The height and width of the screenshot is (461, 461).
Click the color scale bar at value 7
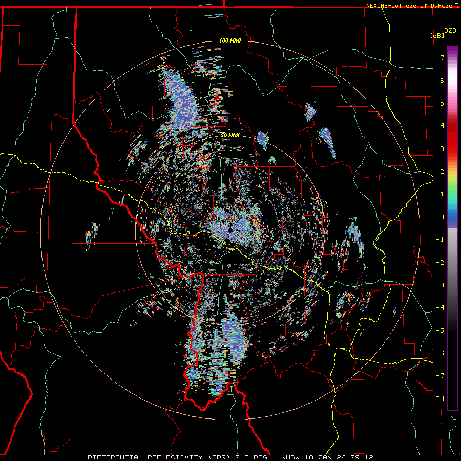(452, 57)
